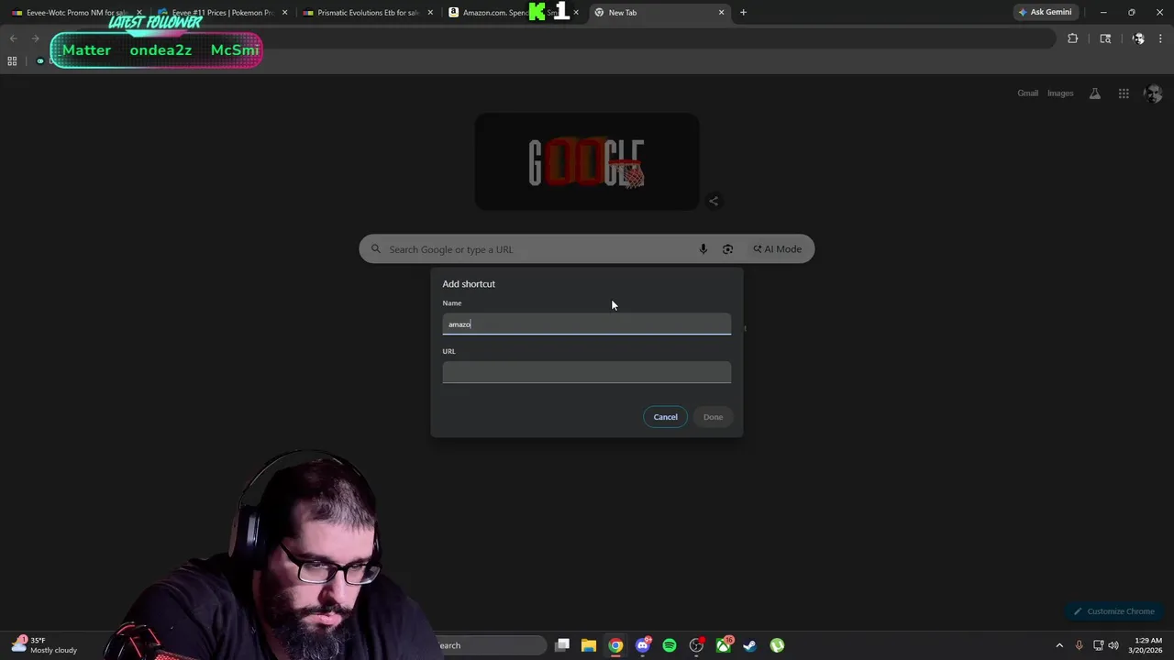1174x660 pixels.
Task: Share the Google basketball doodle
Action: [x=714, y=201]
